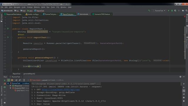Viewport: 188px width, 106px height.
Task: Click ReportTest class in navigation bar
Action: [x=39, y=11]
